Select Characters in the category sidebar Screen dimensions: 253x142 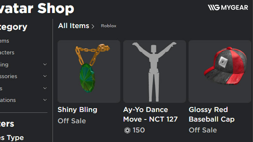[7, 53]
